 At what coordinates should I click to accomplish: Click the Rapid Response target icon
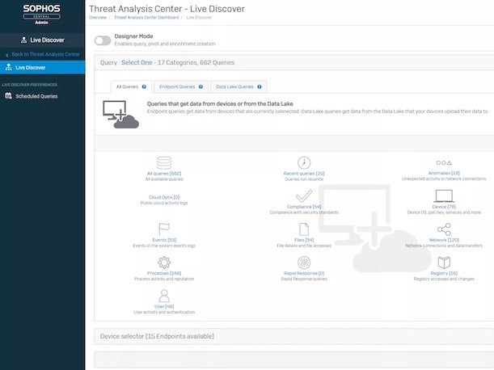[x=303, y=263]
